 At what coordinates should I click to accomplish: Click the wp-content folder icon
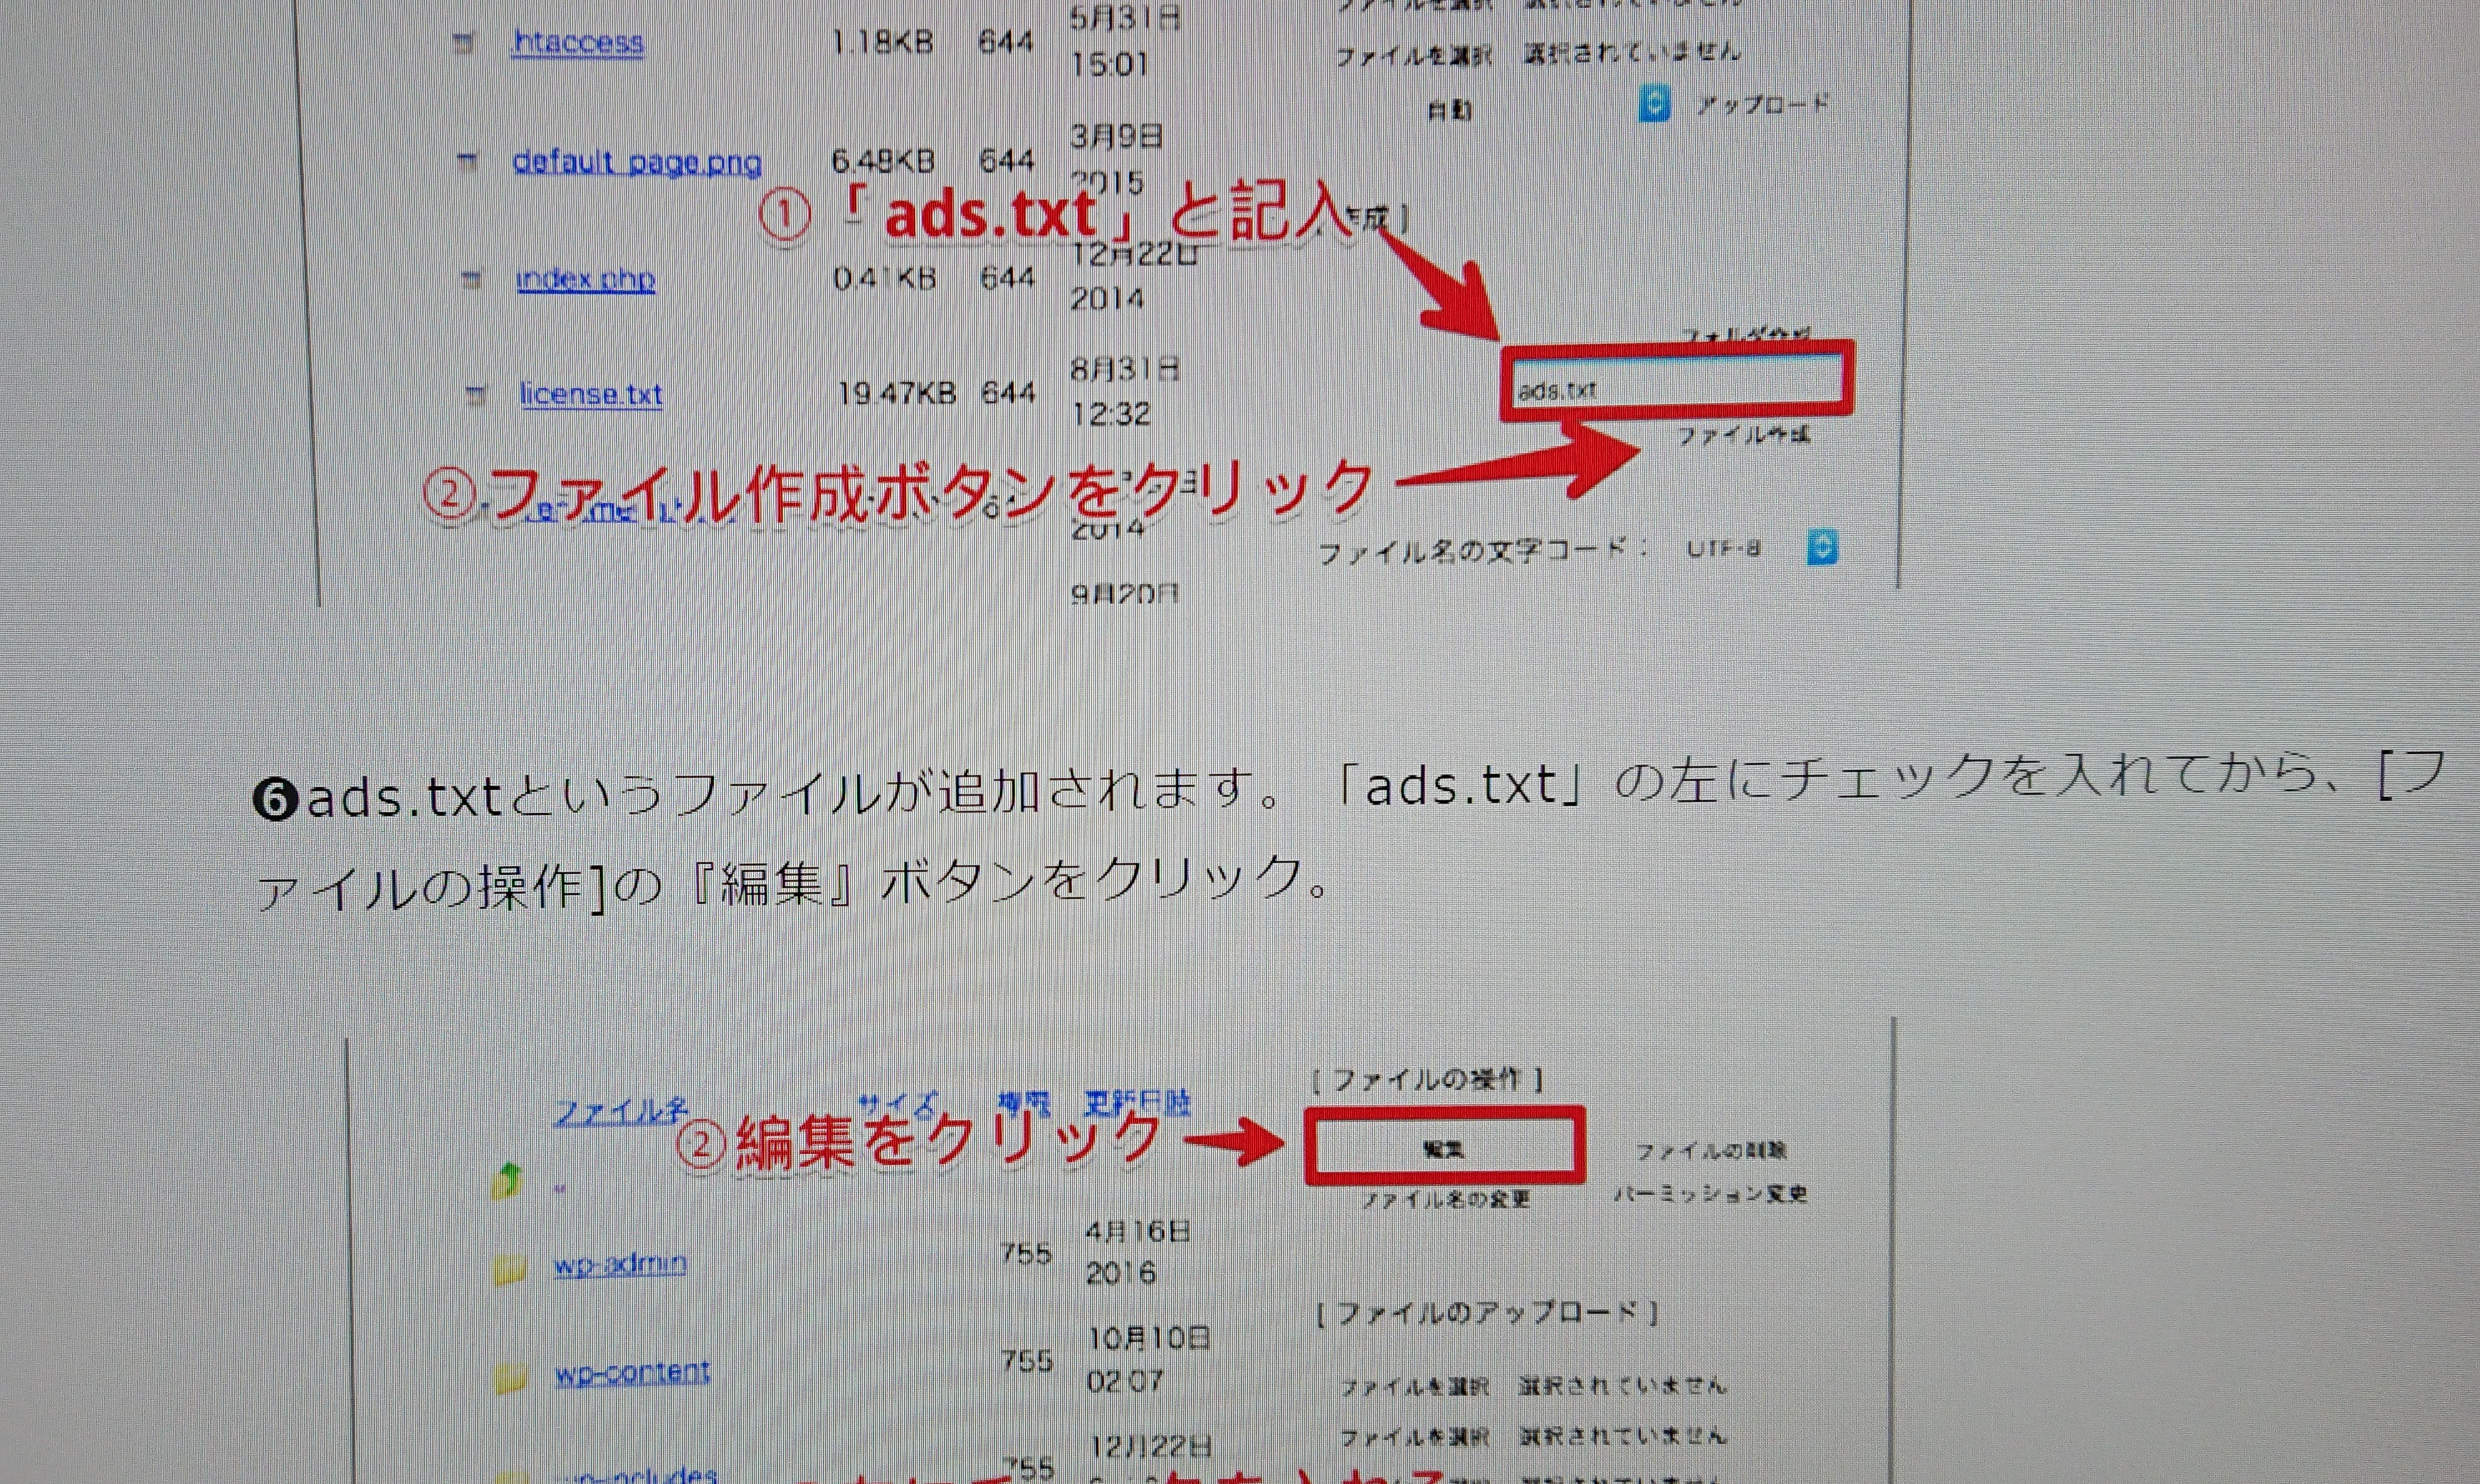pyautogui.click(x=511, y=1379)
